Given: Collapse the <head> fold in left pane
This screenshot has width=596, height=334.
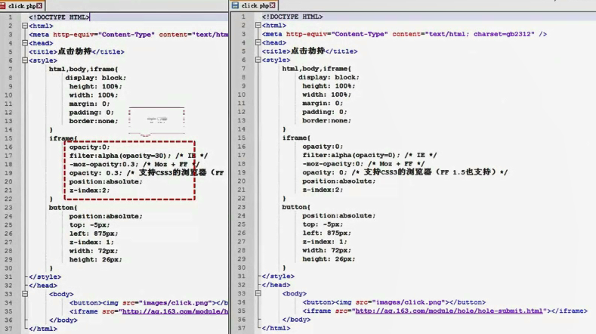Looking at the screenshot, I should click(25, 43).
